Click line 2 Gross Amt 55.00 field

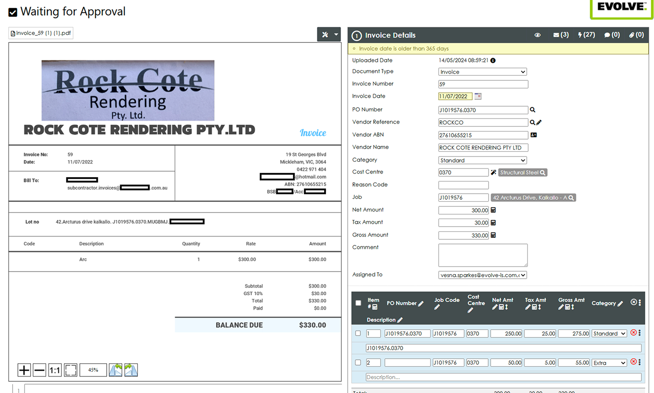(574, 363)
